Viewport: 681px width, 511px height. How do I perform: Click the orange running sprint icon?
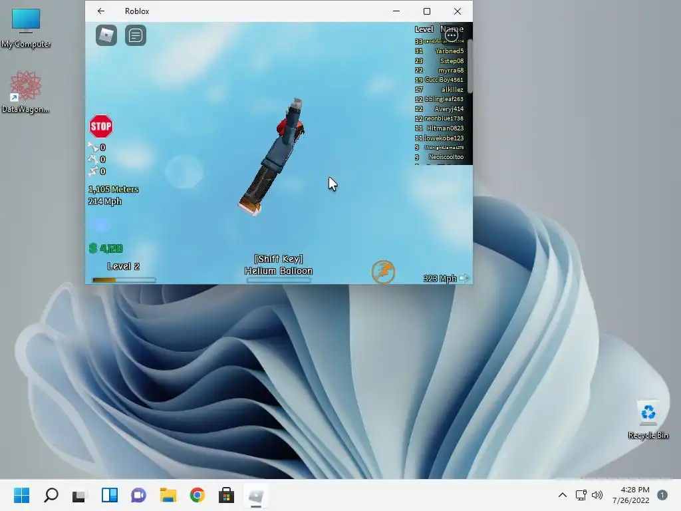tap(383, 272)
